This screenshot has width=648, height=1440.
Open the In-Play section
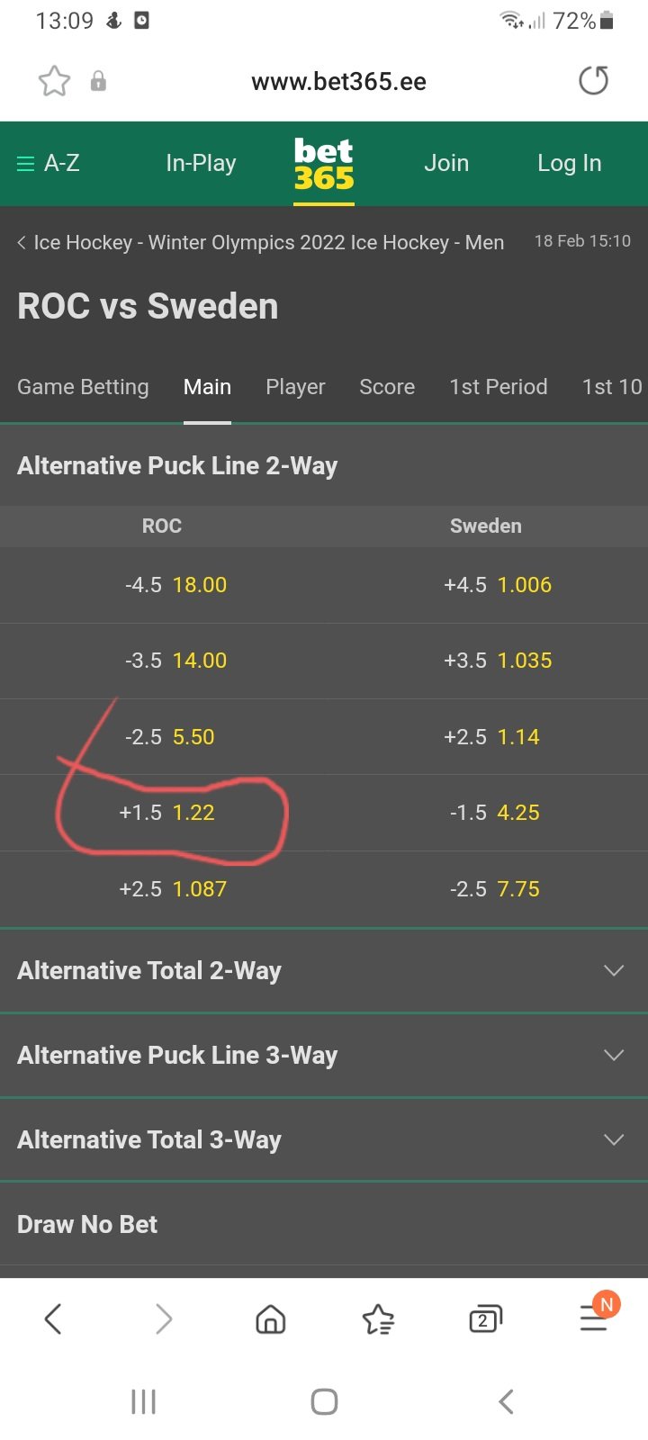[x=201, y=163]
